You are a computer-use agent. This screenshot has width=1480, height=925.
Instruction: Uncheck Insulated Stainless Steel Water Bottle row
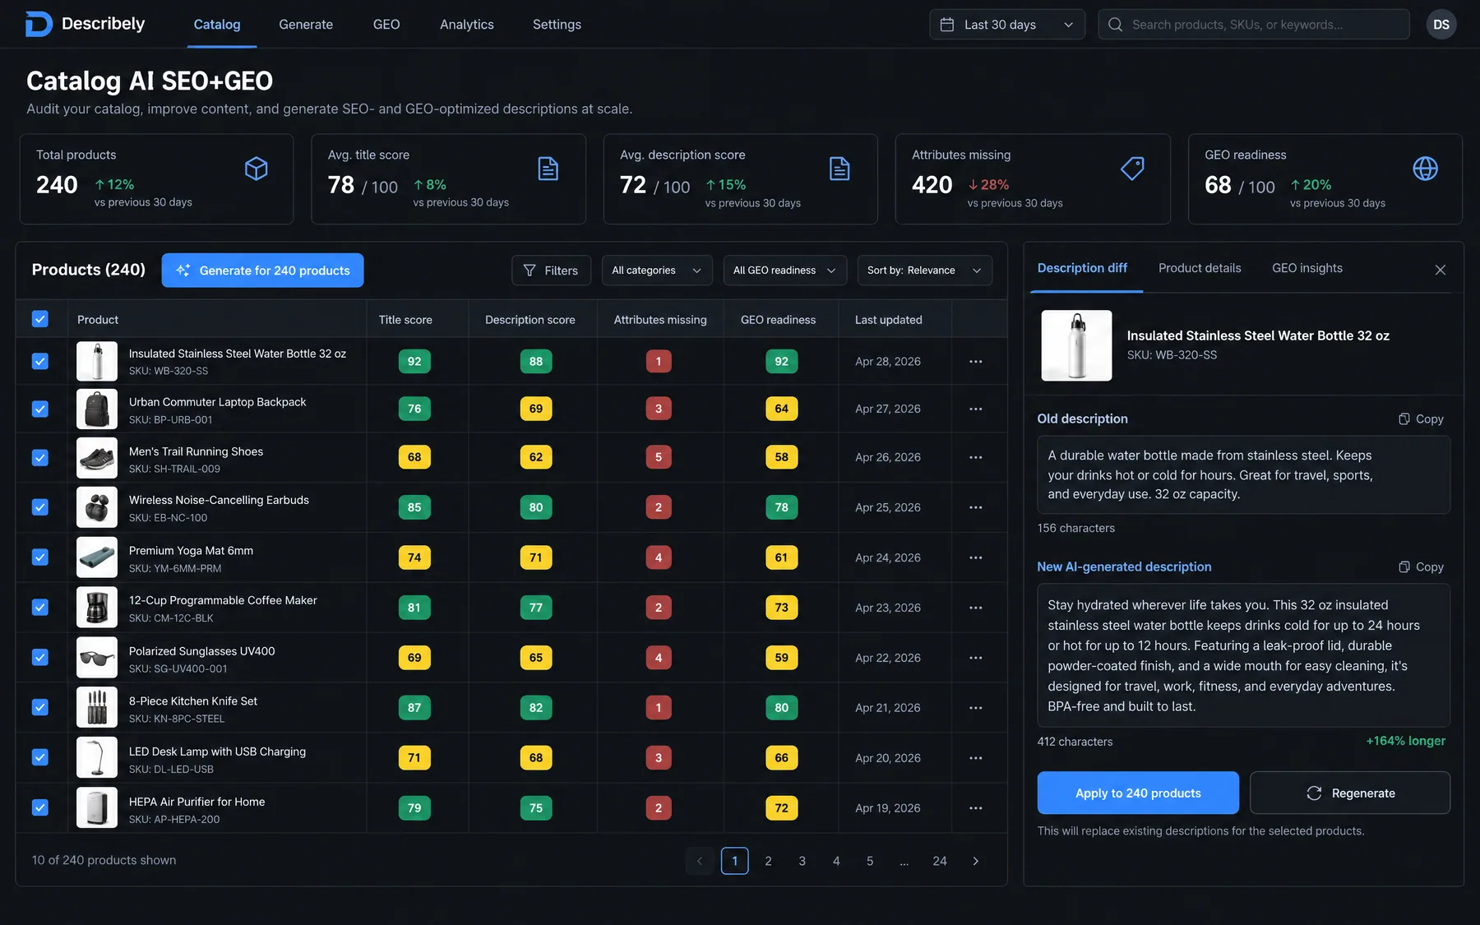tap(40, 361)
